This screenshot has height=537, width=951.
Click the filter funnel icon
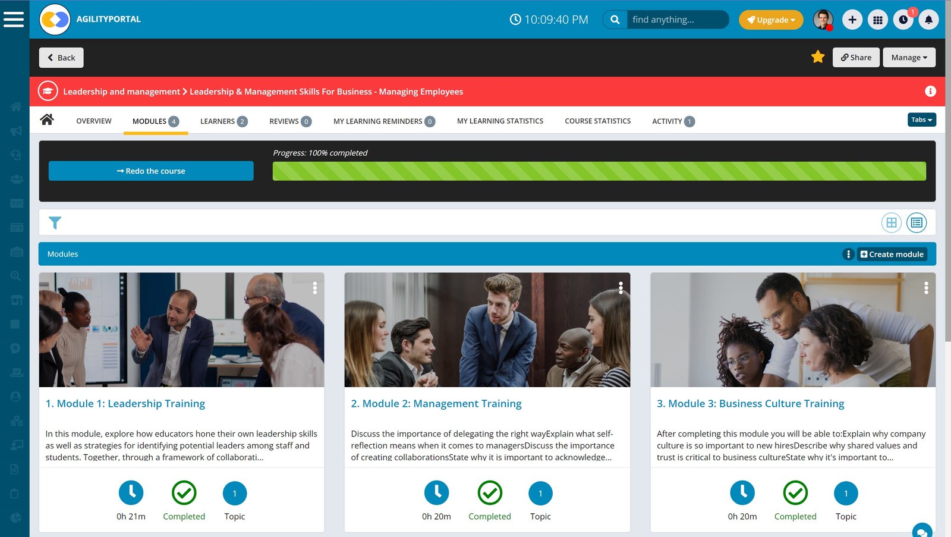[x=55, y=223]
